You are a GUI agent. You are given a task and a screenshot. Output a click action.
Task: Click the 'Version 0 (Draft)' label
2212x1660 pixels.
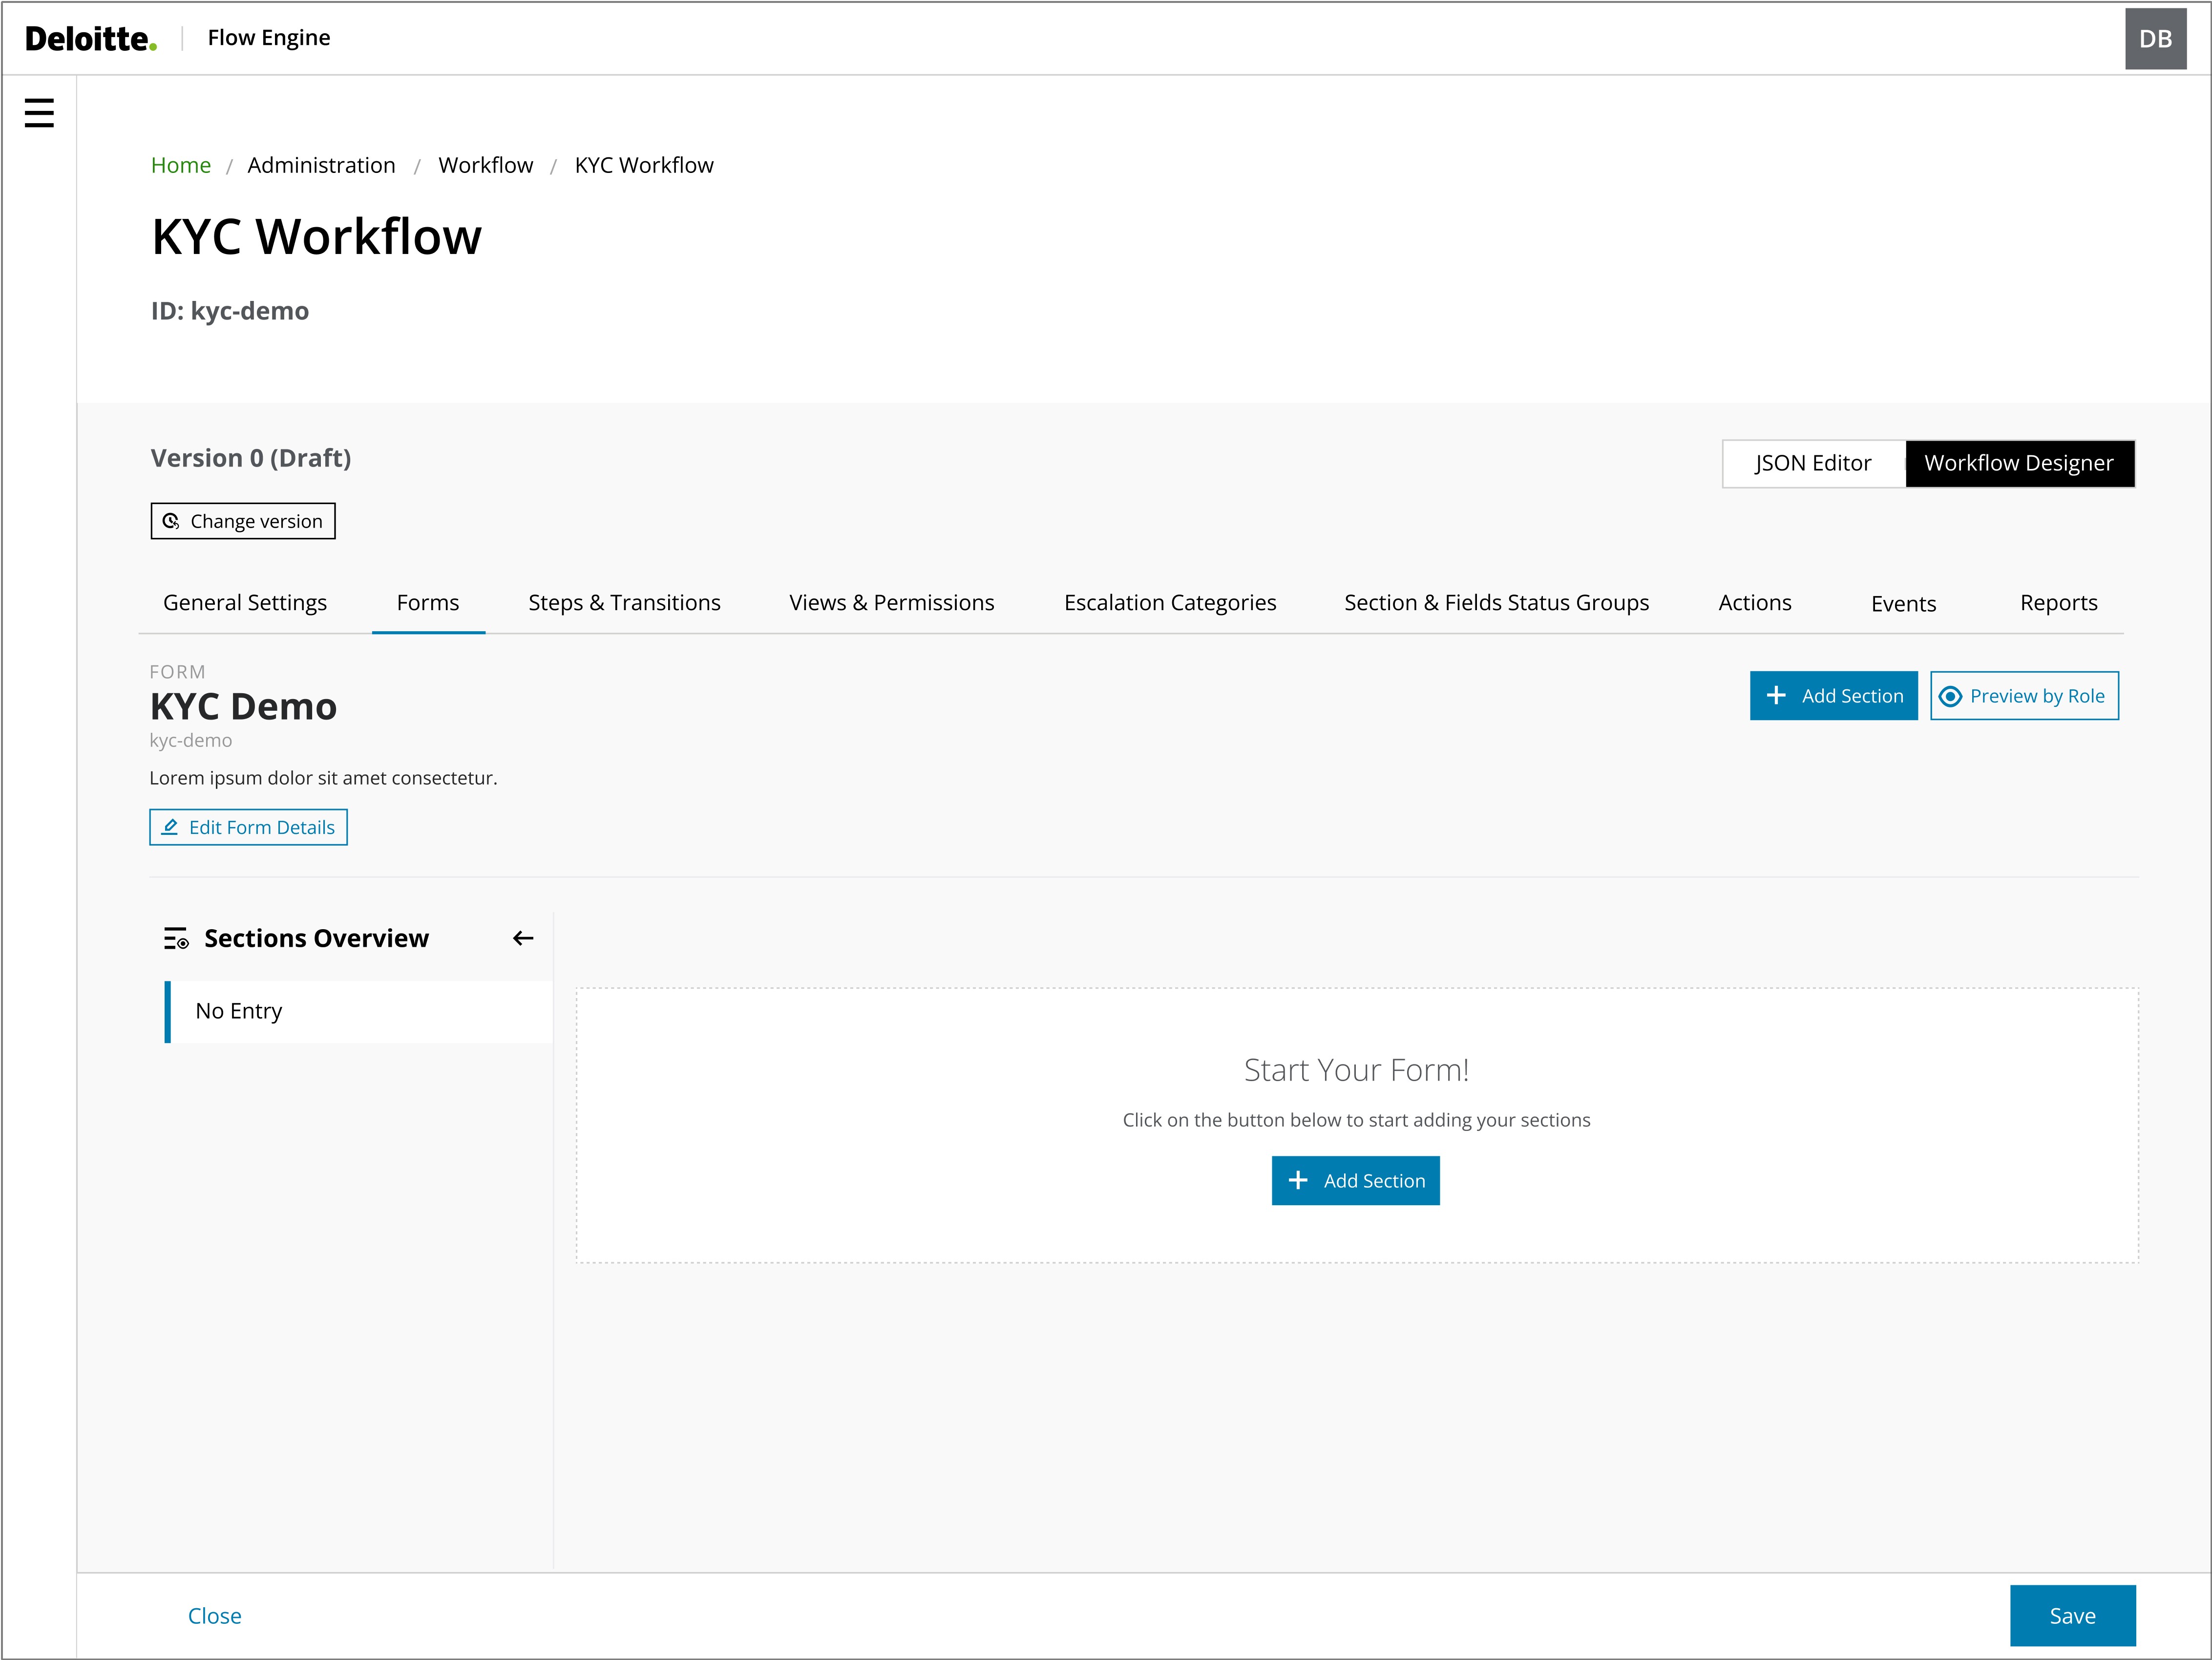(x=251, y=458)
